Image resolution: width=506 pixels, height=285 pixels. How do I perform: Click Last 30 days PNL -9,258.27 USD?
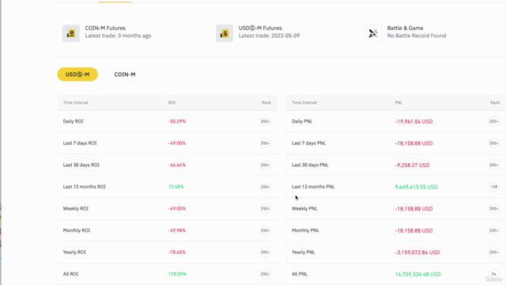(413, 165)
